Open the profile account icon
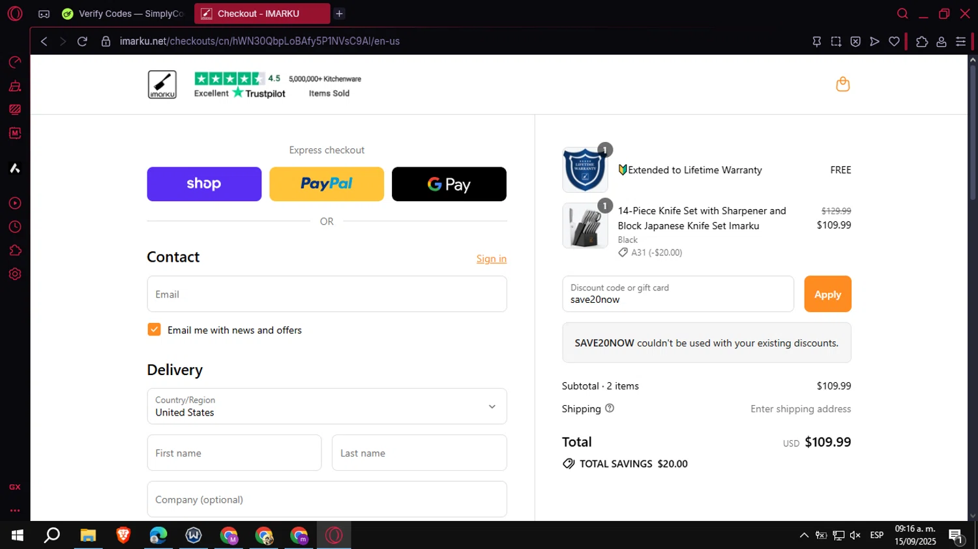The image size is (978, 549). tap(941, 41)
